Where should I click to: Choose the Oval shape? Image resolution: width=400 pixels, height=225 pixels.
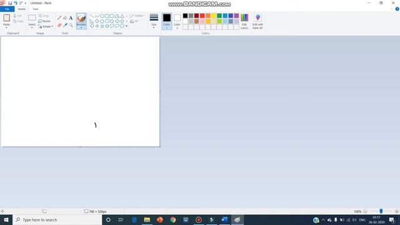pos(102,16)
